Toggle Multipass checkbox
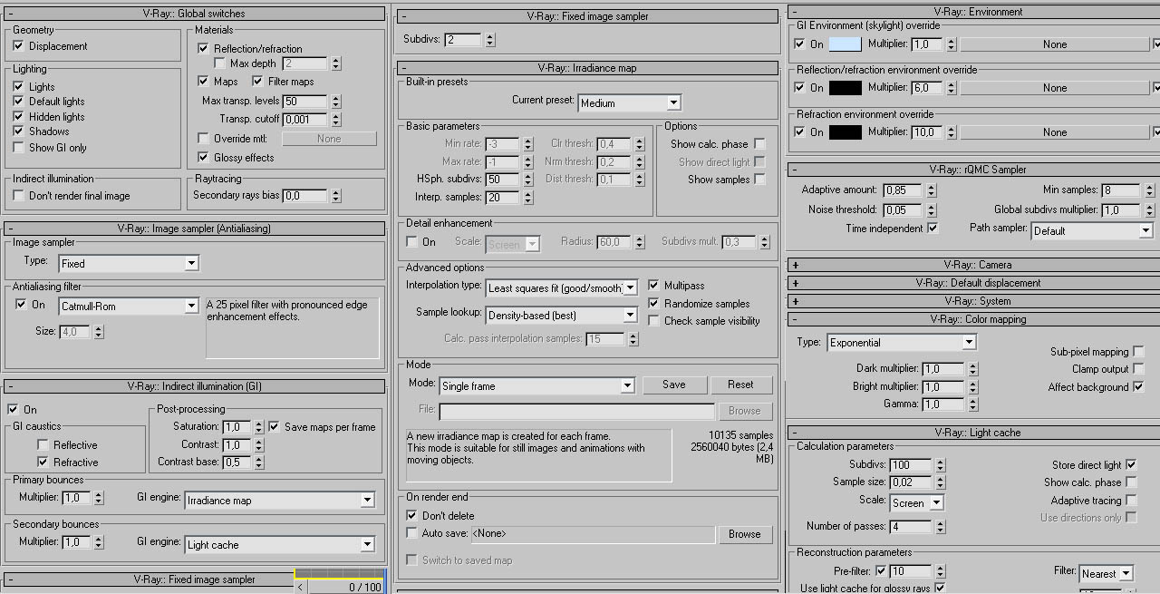This screenshot has width=1160, height=594. [654, 286]
